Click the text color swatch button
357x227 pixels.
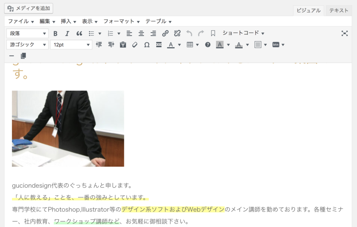(170, 45)
